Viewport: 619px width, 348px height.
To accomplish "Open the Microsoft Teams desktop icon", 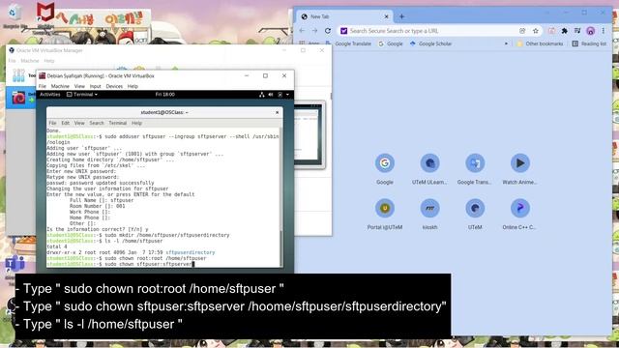I will pyautogui.click(x=15, y=264).
